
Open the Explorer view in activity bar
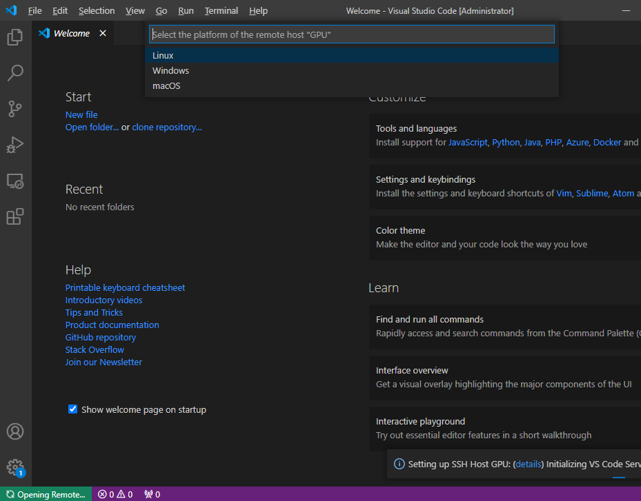tap(15, 37)
